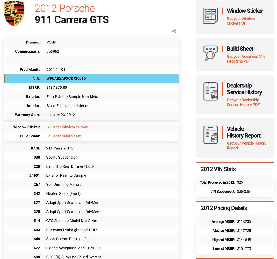277x259 pixels.
Task: Follow the Get your Dealership Service History PDF link
Action: [x=243, y=102]
